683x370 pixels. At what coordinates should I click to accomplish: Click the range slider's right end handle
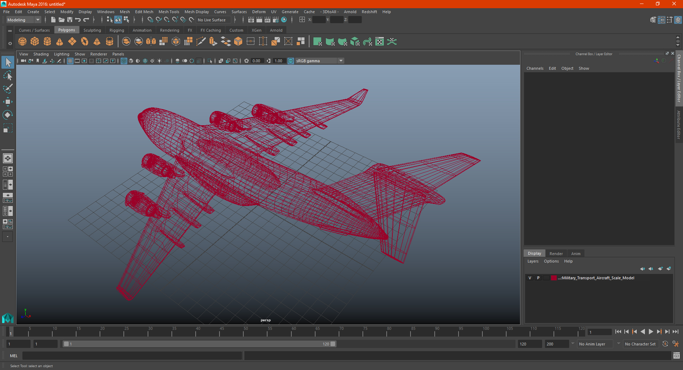point(333,344)
